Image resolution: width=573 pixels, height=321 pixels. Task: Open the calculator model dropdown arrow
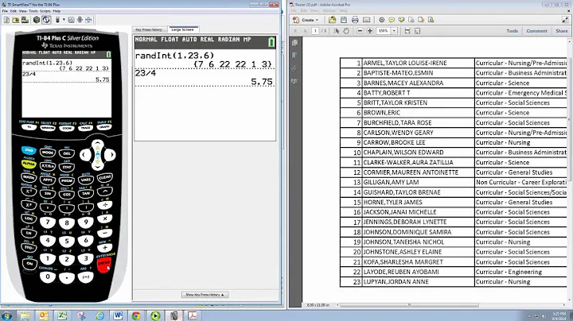pyautogui.click(x=64, y=20)
